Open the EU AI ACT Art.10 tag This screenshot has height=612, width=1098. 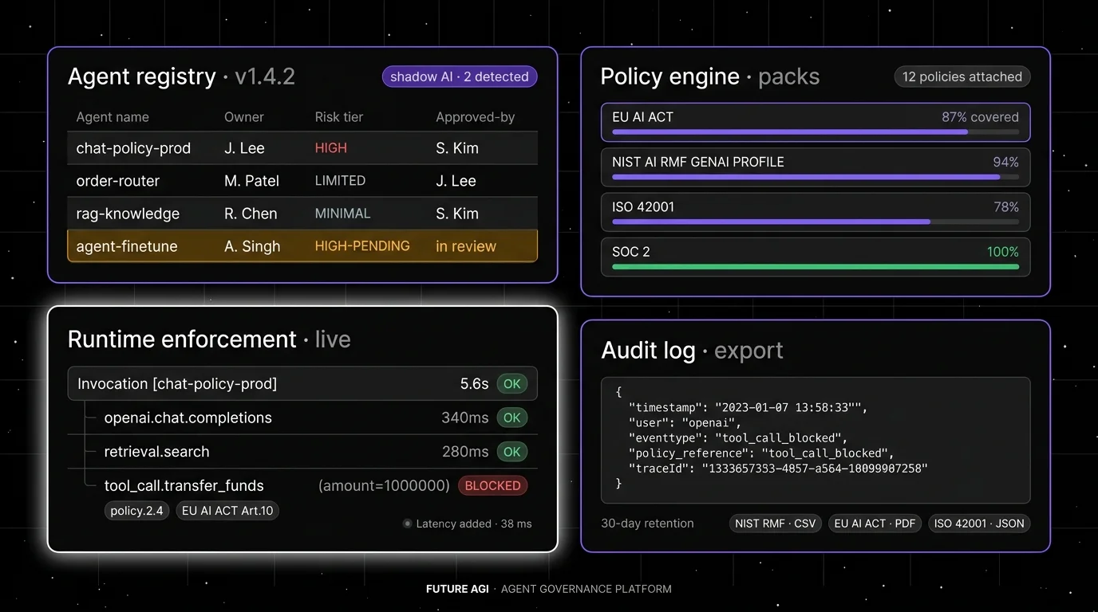(x=227, y=511)
